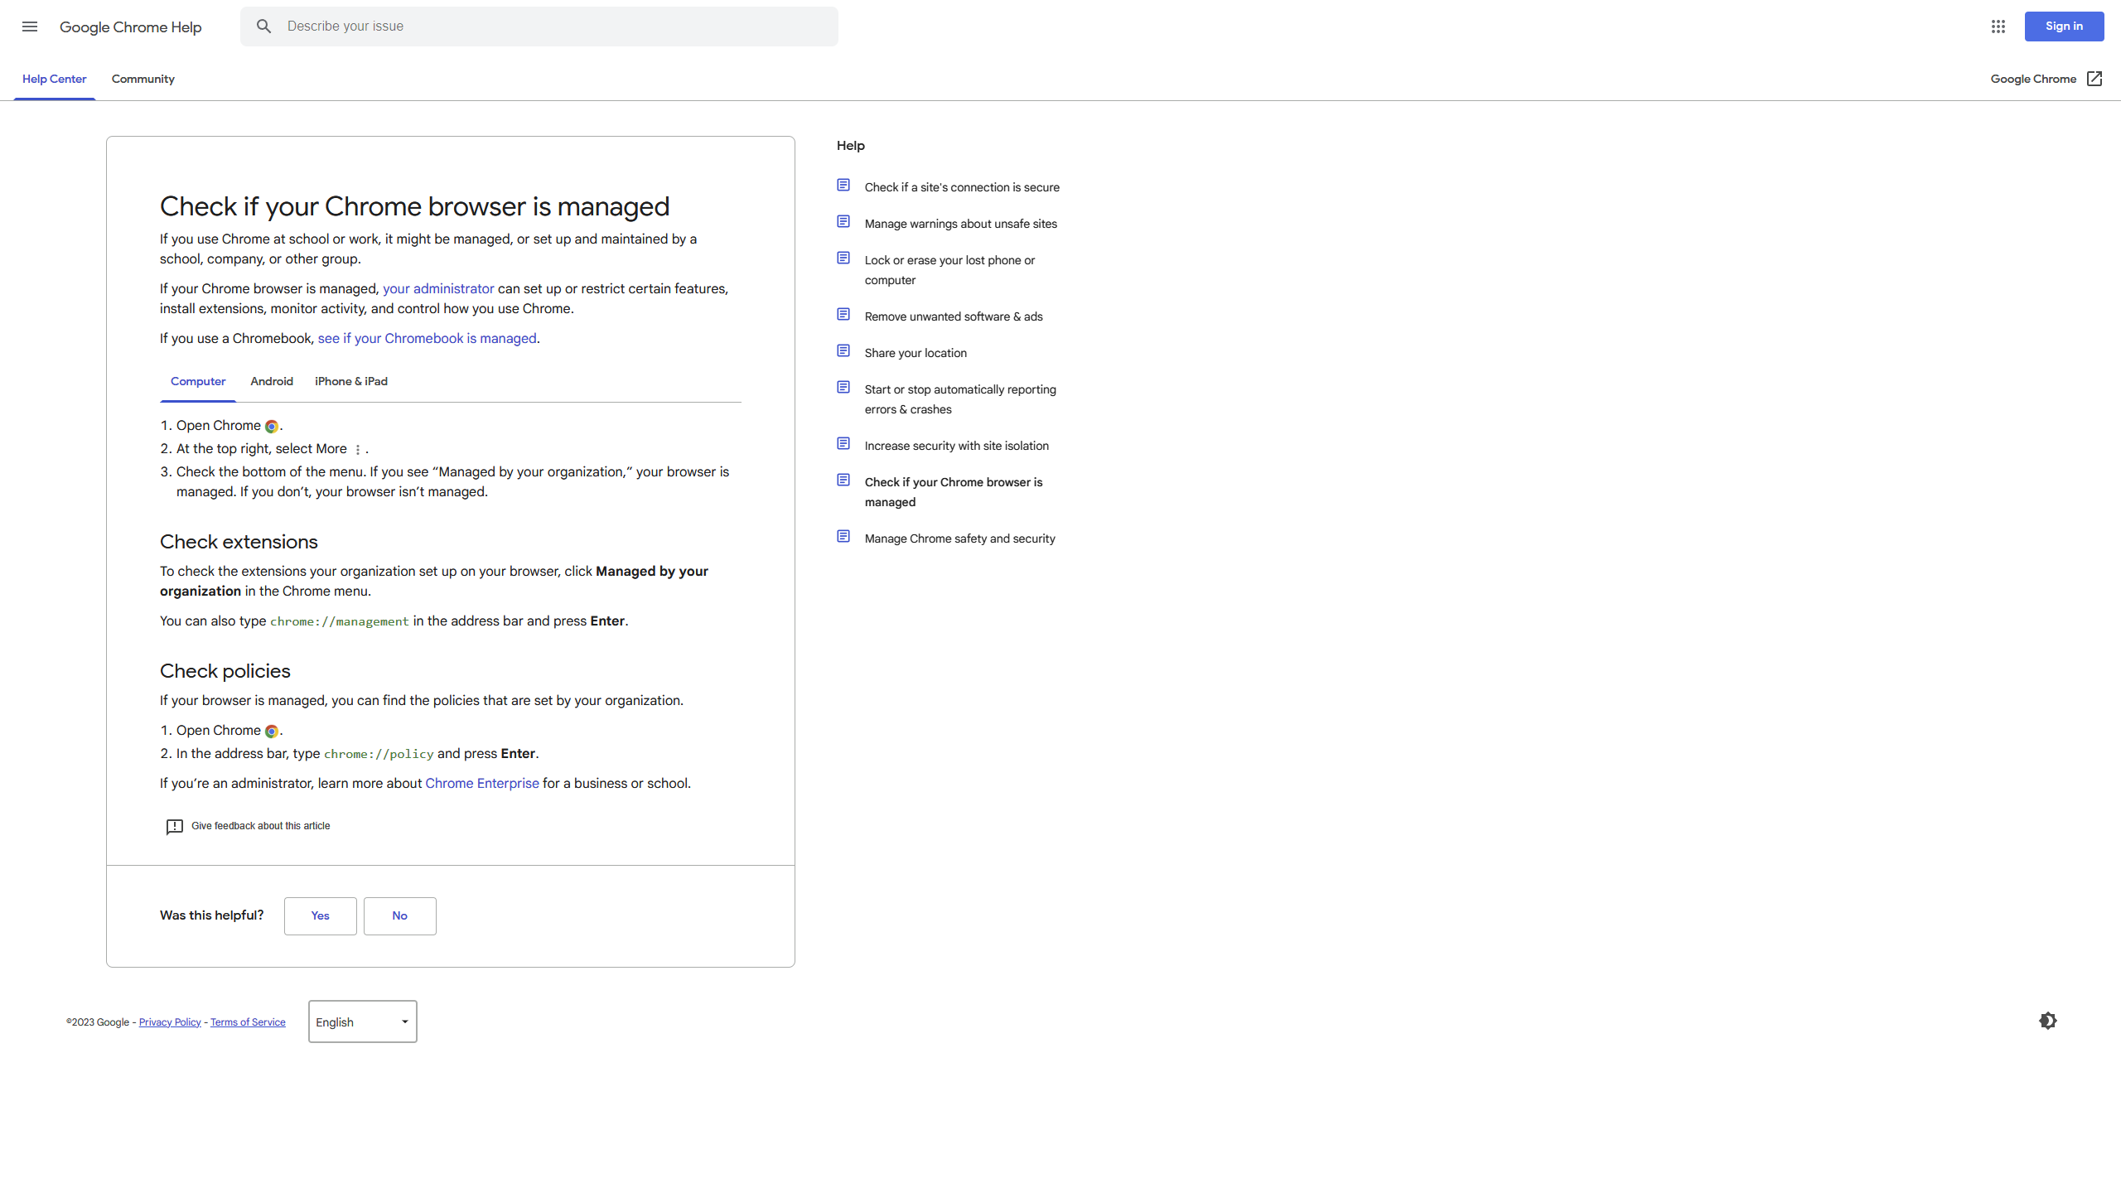2121x1193 pixels.
Task: Click the Google Chrome external link icon
Action: (x=2094, y=79)
